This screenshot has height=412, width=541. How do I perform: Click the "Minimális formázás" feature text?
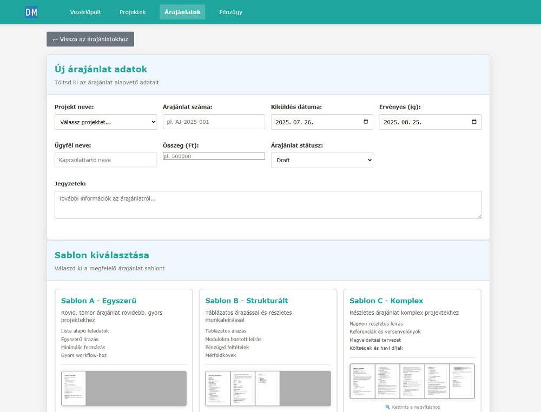[x=83, y=347]
